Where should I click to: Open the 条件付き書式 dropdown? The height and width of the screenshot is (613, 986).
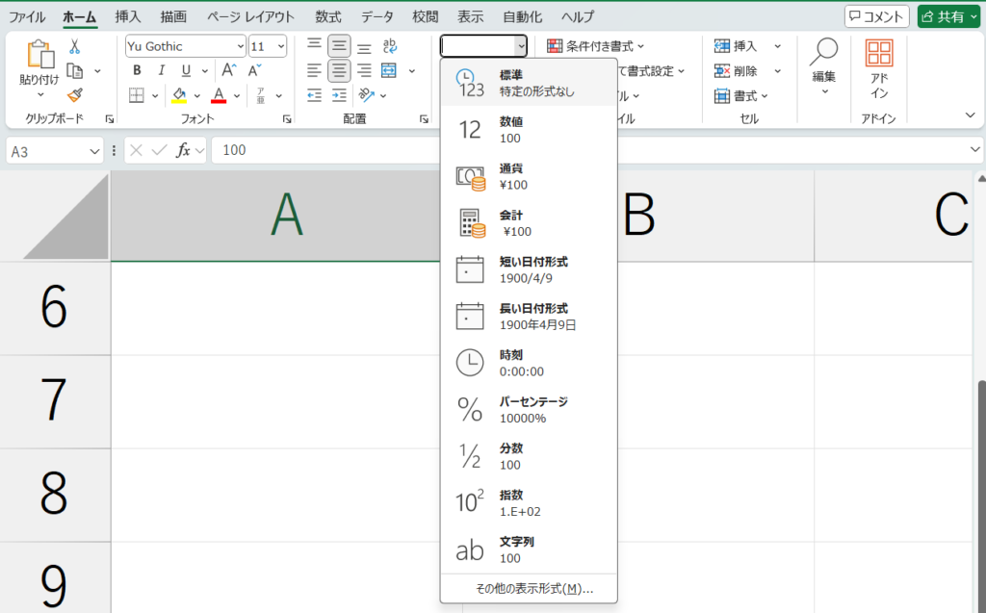click(595, 46)
